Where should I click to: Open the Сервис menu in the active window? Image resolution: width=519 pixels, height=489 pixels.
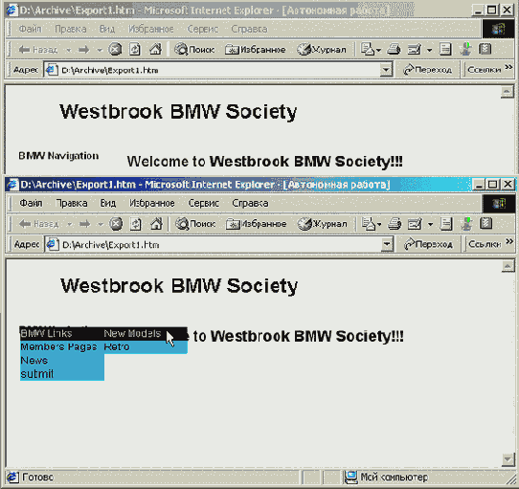(x=203, y=203)
